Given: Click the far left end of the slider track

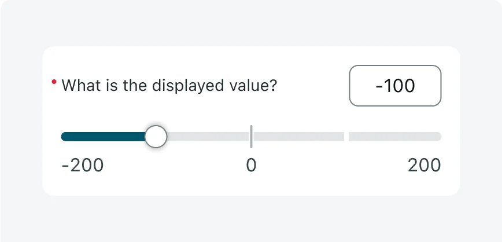Looking at the screenshot, I should tap(63, 137).
